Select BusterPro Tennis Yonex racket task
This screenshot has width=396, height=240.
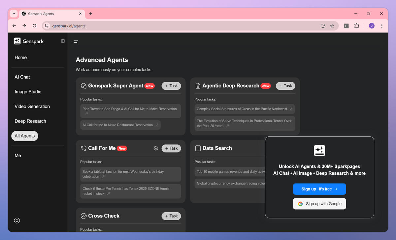(131, 191)
